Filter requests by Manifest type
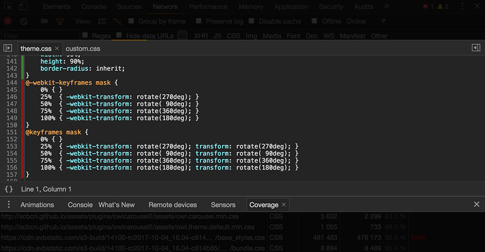Viewport: 485px width, 252px height. click(352, 36)
